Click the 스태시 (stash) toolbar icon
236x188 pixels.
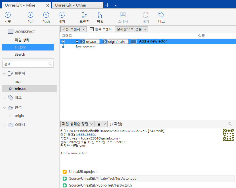pos(123,17)
